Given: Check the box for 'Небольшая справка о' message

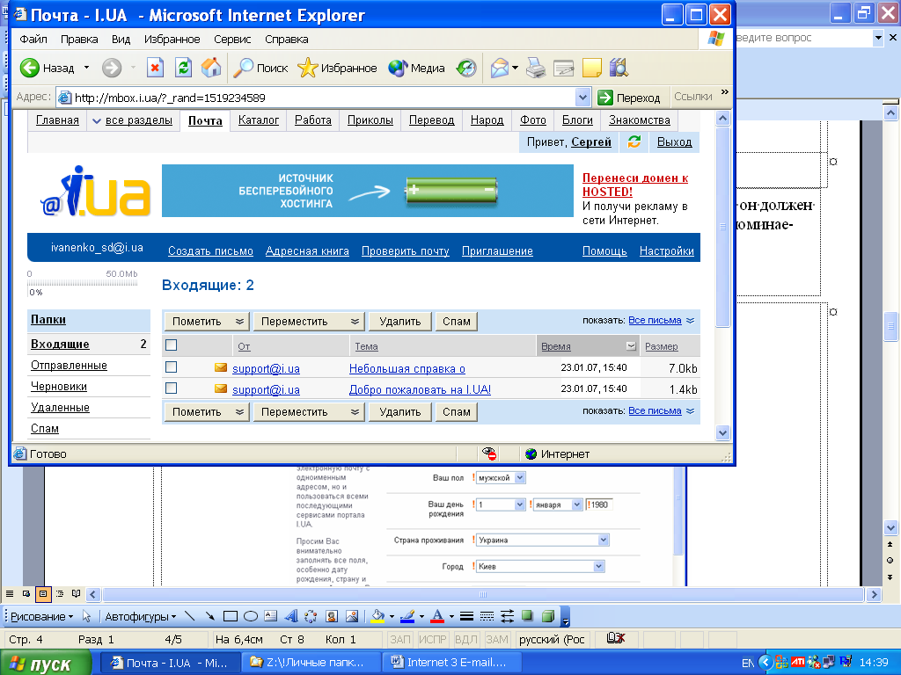Looking at the screenshot, I should pyautogui.click(x=172, y=367).
